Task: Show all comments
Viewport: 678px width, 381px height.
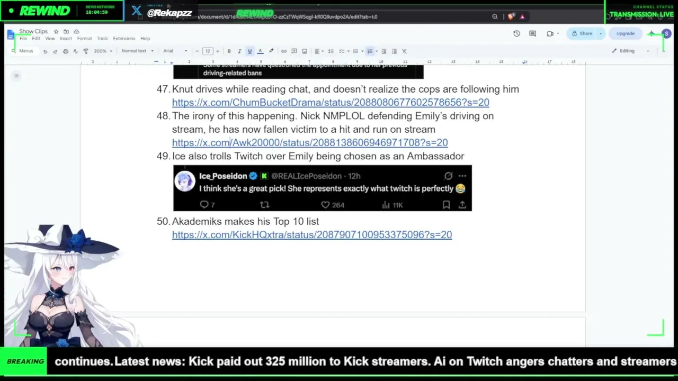Action: pos(532,34)
